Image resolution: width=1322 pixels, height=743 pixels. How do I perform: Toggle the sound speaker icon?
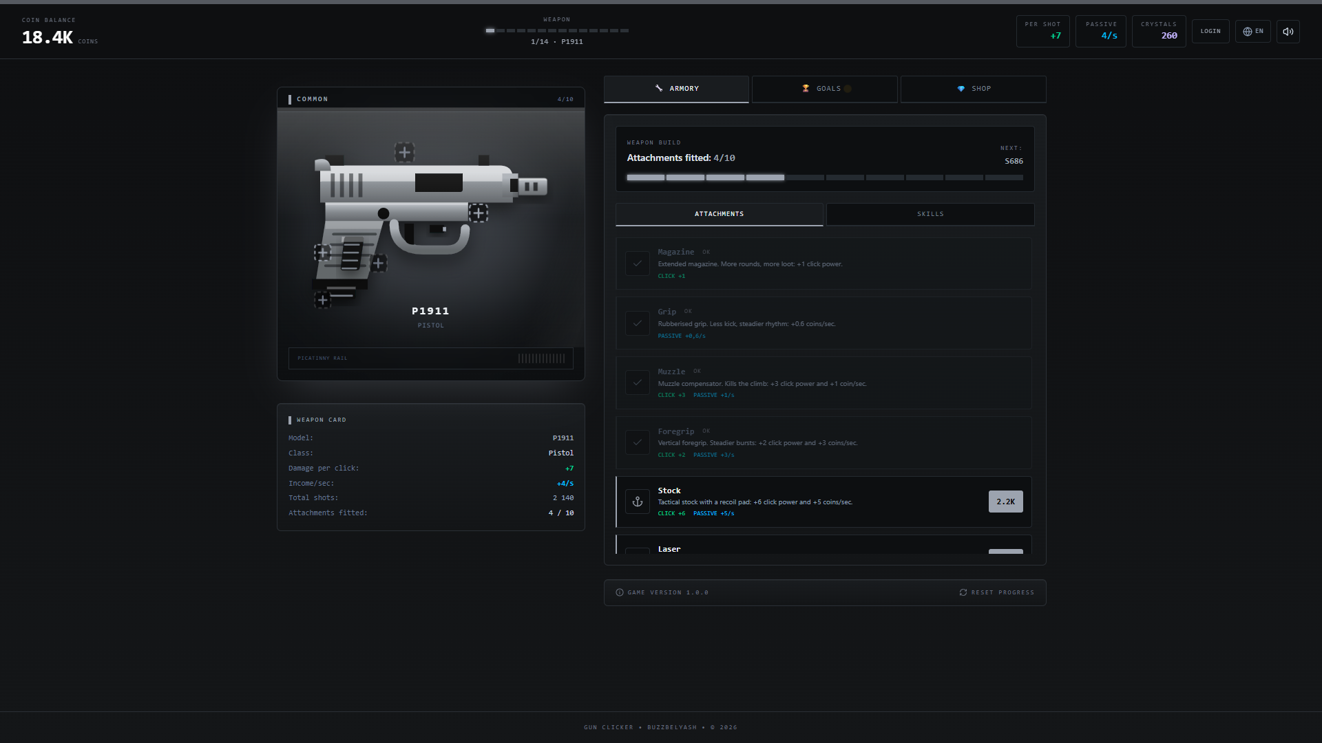[1288, 32]
